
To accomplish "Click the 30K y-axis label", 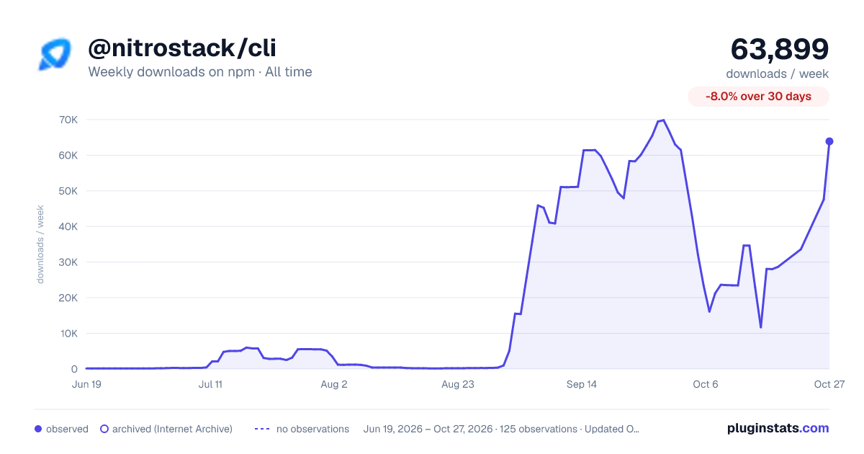I will coord(68,262).
